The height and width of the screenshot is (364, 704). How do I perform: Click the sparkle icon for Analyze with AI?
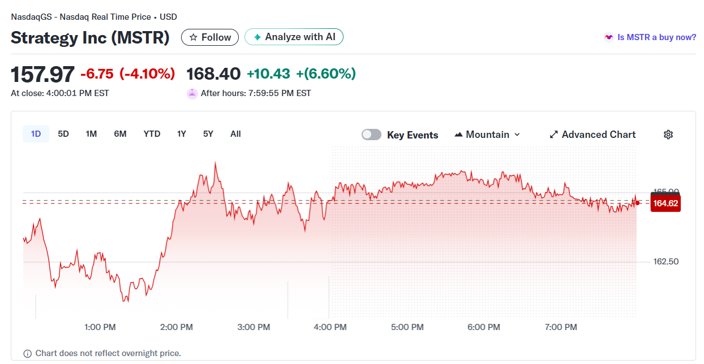pyautogui.click(x=257, y=37)
